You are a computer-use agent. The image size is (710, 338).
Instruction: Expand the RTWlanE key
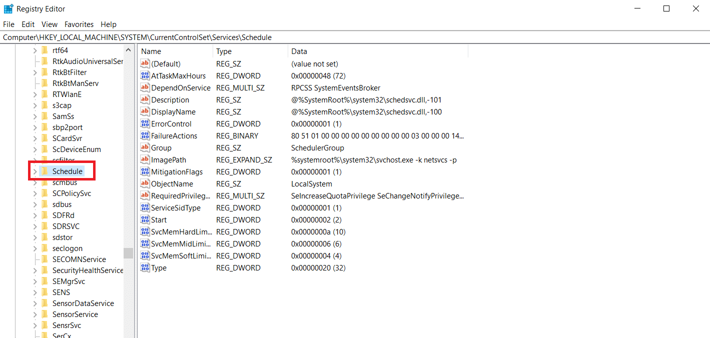pyautogui.click(x=35, y=94)
